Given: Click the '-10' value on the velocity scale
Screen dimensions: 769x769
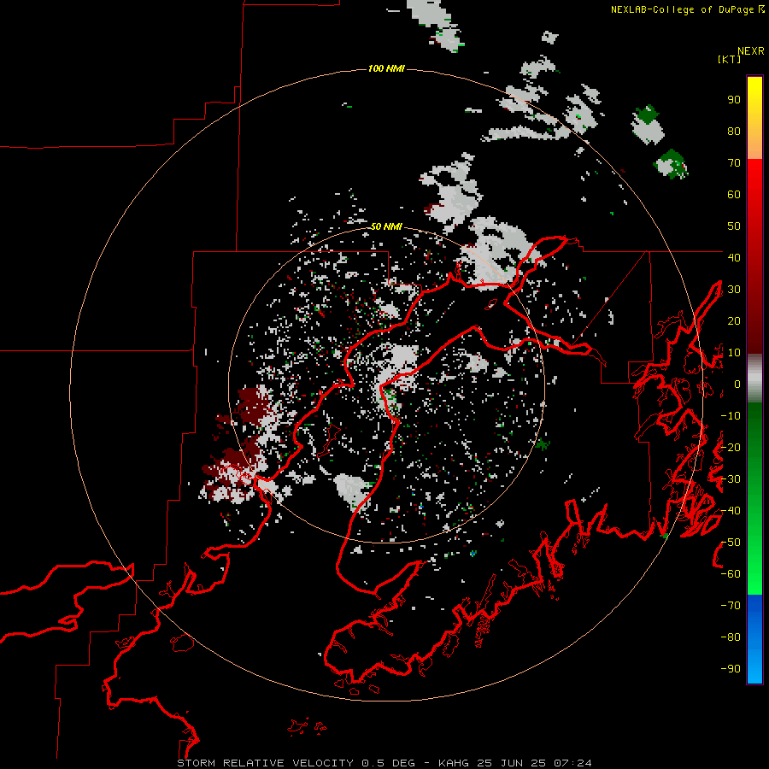Looking at the screenshot, I should (x=731, y=416).
